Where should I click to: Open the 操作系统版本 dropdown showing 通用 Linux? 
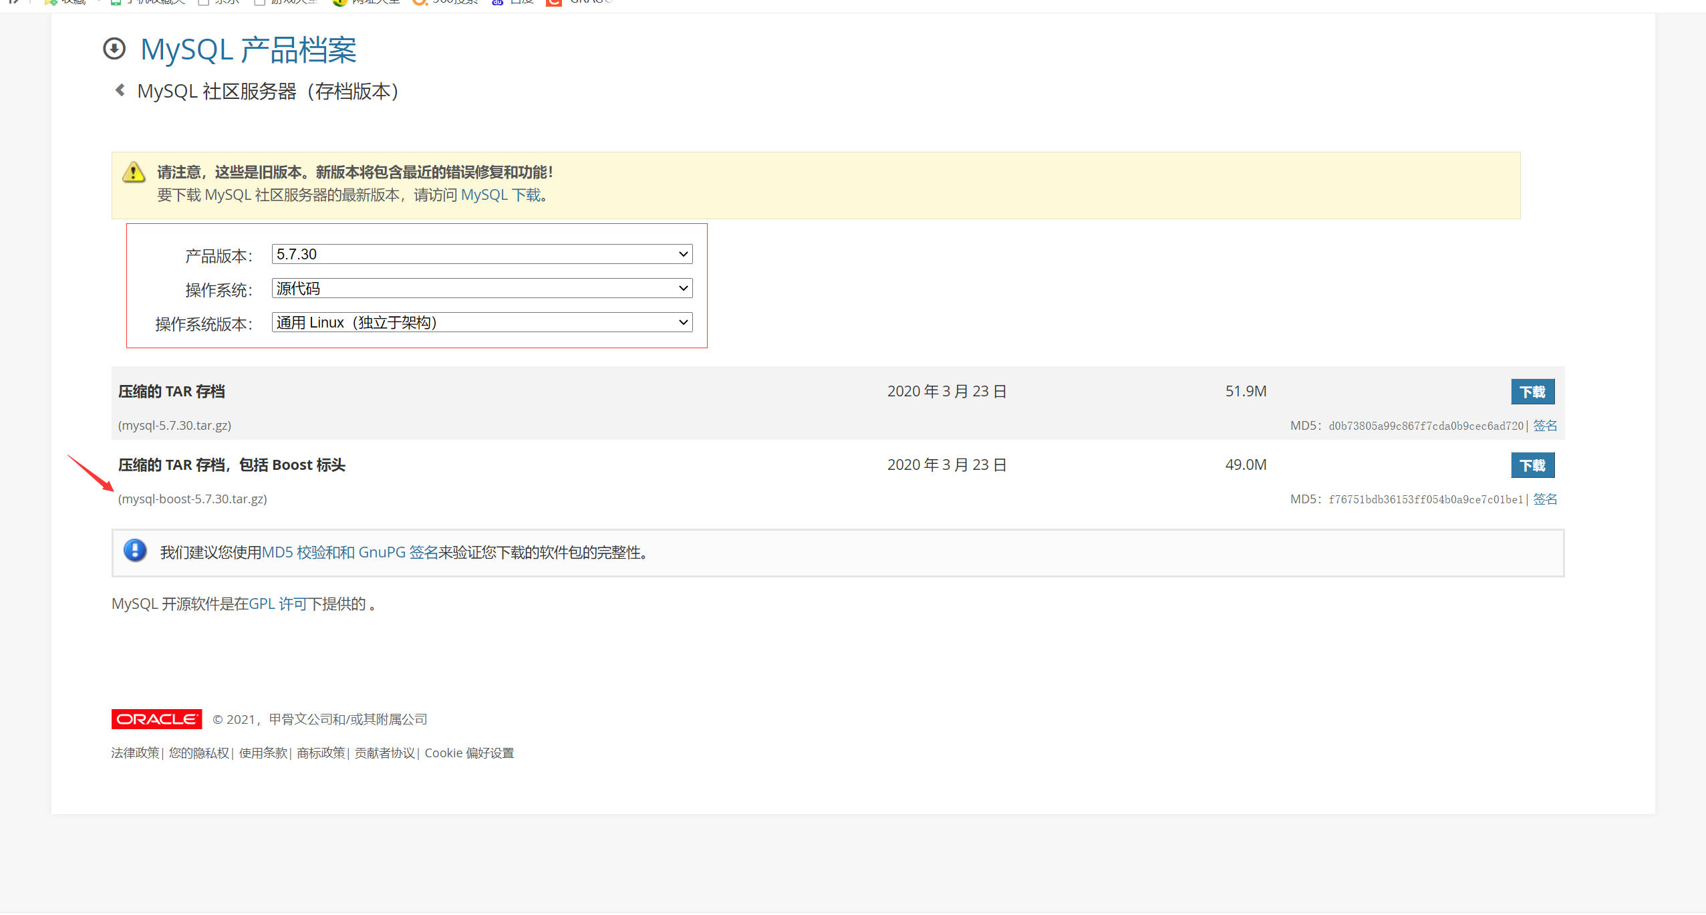(x=481, y=322)
